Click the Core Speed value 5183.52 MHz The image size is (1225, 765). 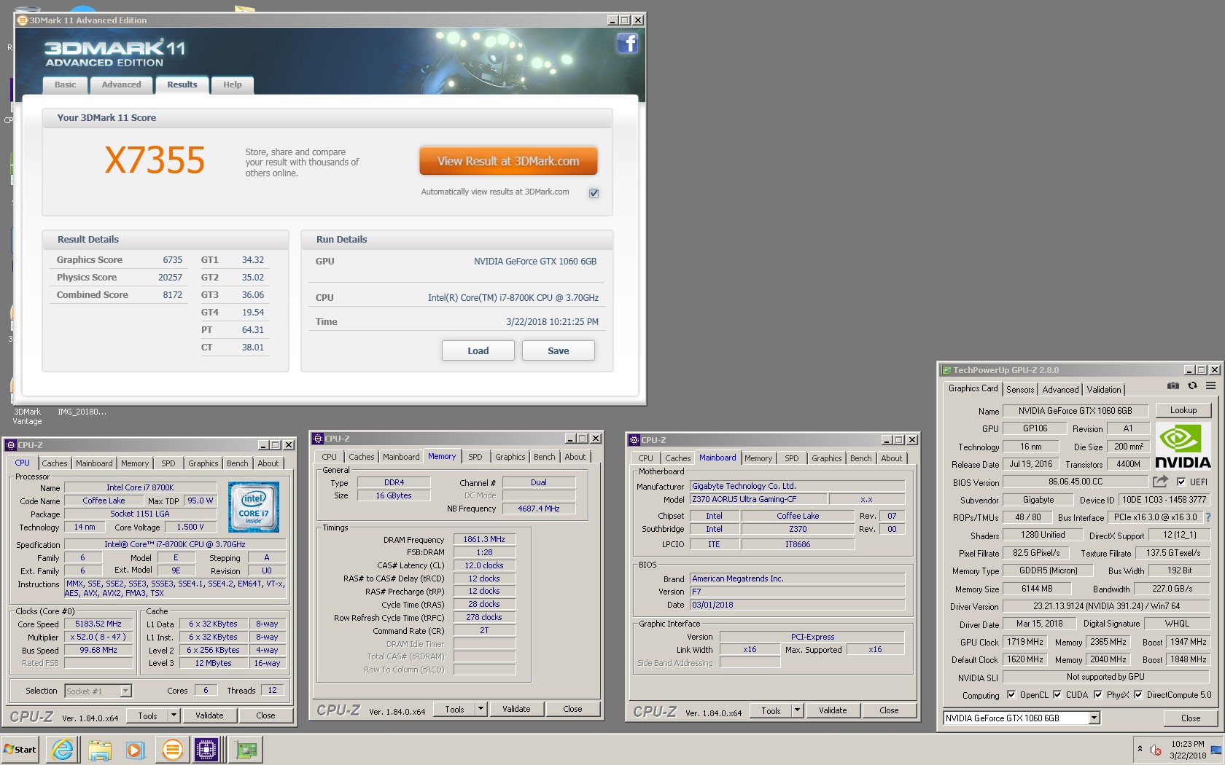point(98,624)
